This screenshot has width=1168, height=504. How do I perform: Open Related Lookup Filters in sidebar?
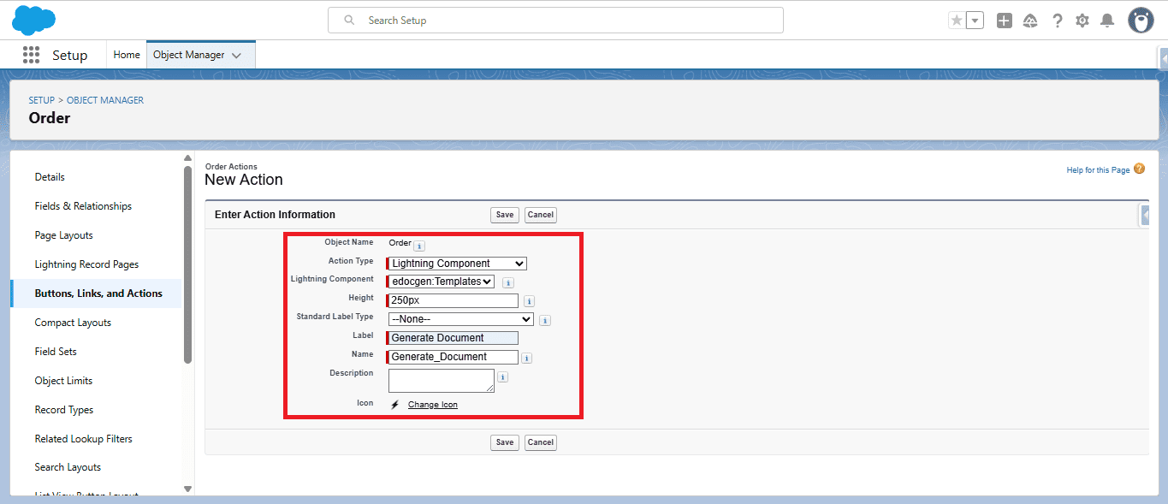point(83,439)
